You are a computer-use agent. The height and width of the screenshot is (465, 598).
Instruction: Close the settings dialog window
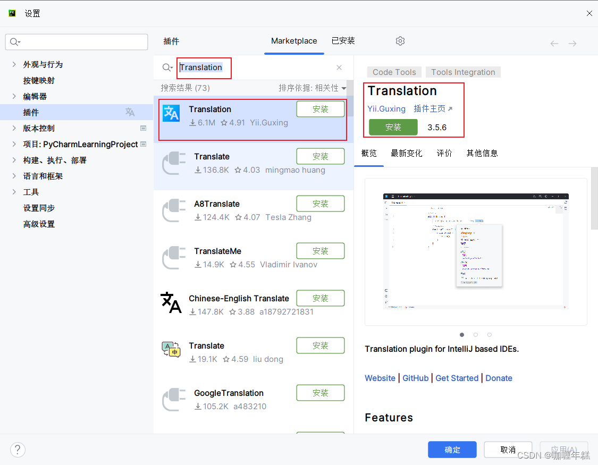tap(589, 13)
